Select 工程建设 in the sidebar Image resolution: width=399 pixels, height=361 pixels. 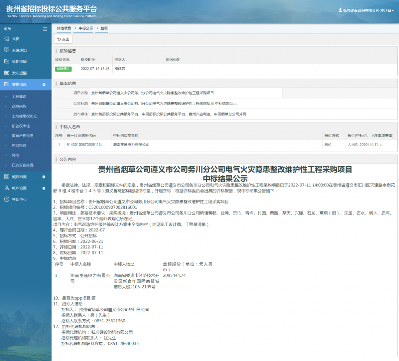tap(19, 97)
